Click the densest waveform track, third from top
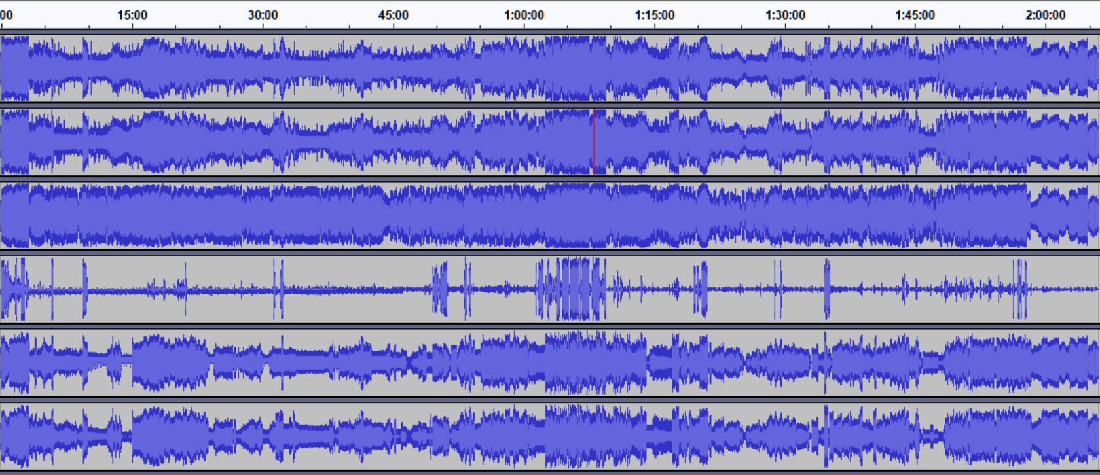This screenshot has width=1100, height=475. [x=549, y=216]
